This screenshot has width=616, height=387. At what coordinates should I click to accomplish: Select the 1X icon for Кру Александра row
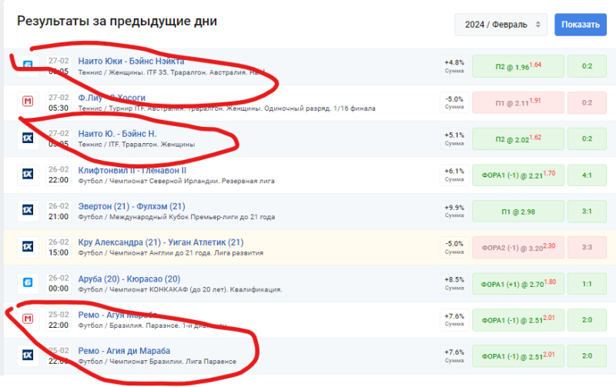(x=28, y=247)
